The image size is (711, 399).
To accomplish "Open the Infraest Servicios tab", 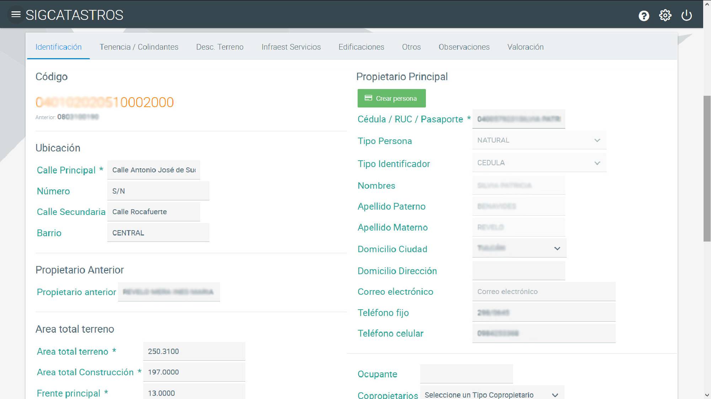I will pos(291,47).
